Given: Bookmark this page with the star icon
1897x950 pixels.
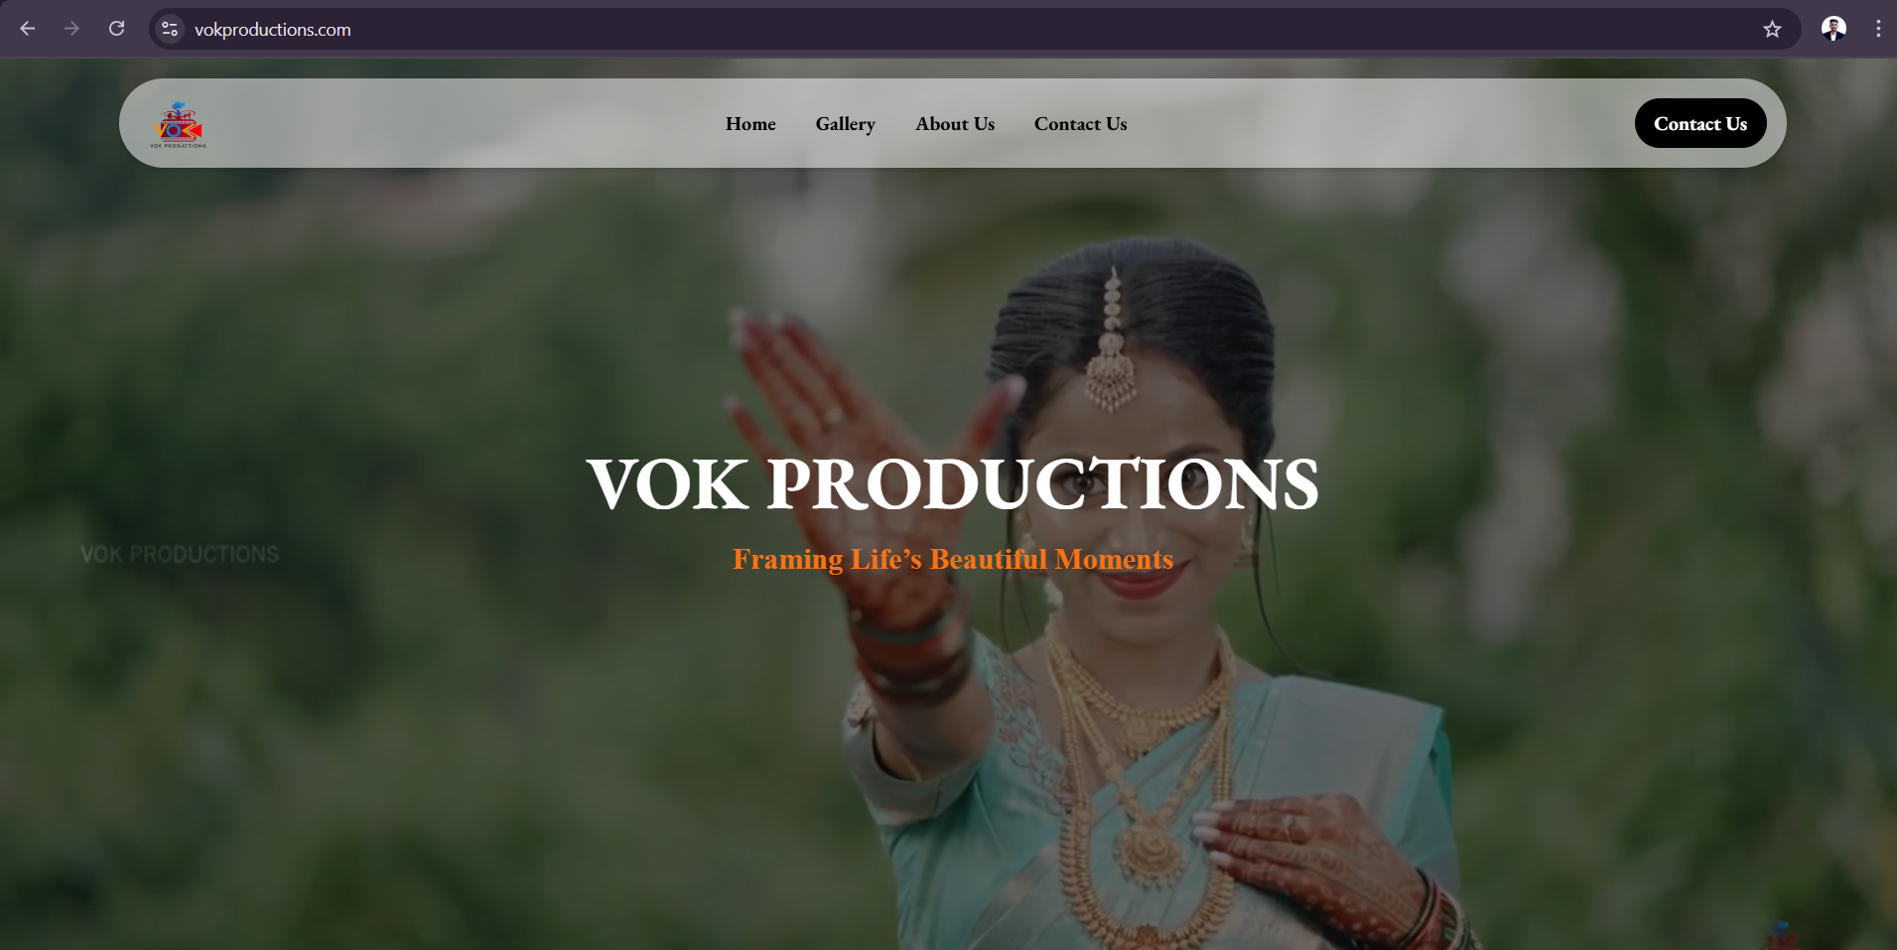Looking at the screenshot, I should [x=1772, y=29].
